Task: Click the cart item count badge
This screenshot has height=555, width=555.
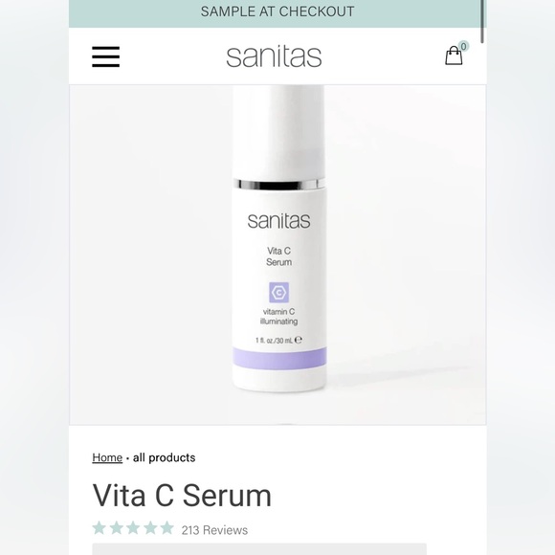Action: (463, 46)
